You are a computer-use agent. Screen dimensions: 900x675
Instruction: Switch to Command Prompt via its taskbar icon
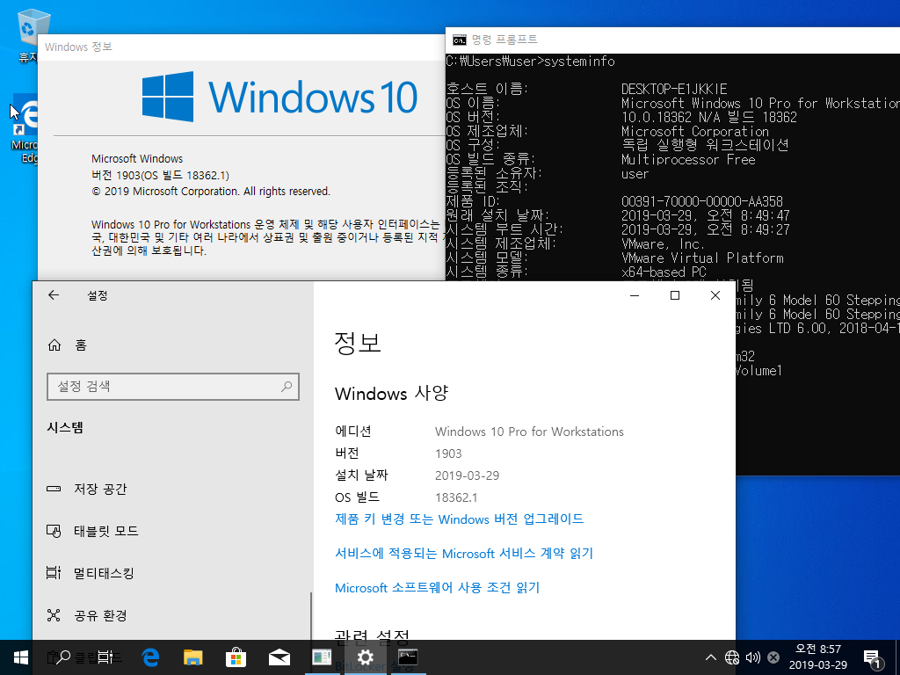point(408,657)
